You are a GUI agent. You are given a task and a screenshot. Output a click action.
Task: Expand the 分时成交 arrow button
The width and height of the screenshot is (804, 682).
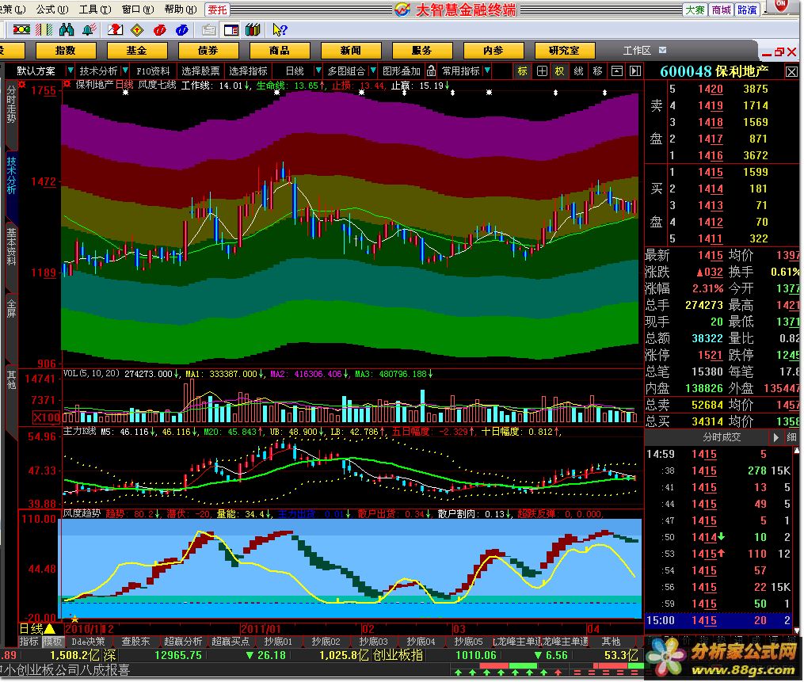point(775,437)
